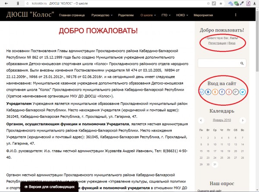The image size is (259, 192).
Task: Sign in with the Twitter icon
Action: point(243,92)
